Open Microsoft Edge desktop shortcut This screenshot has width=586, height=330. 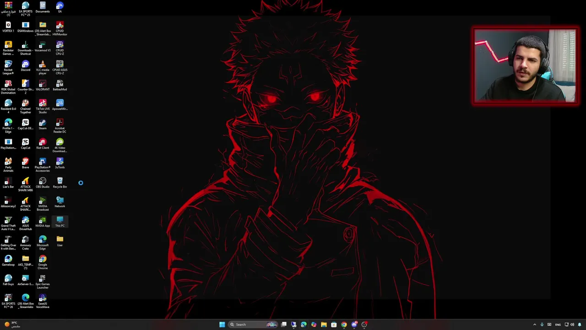43,243
